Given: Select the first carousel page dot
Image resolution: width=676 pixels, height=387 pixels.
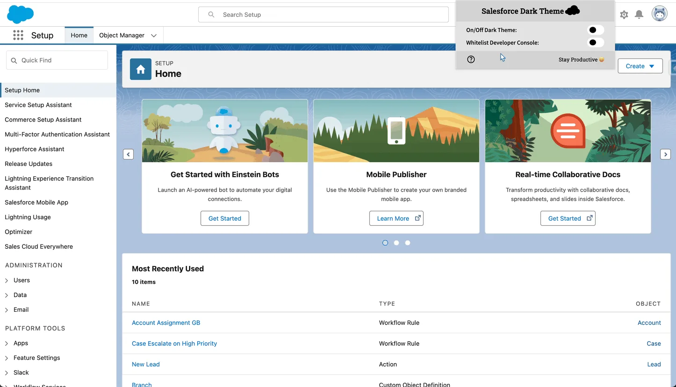Looking at the screenshot, I should (x=385, y=243).
